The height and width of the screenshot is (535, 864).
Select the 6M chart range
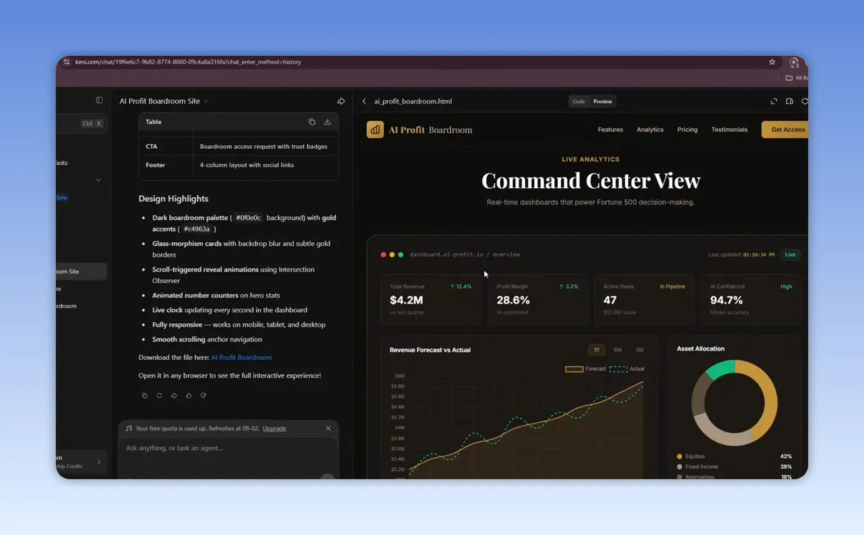(618, 350)
